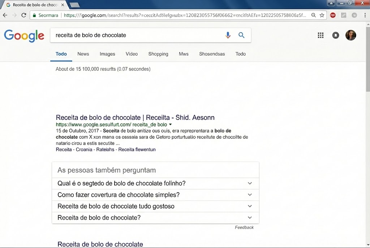Click the Google logo

coord(24,36)
